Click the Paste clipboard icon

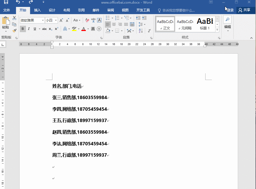6,21
